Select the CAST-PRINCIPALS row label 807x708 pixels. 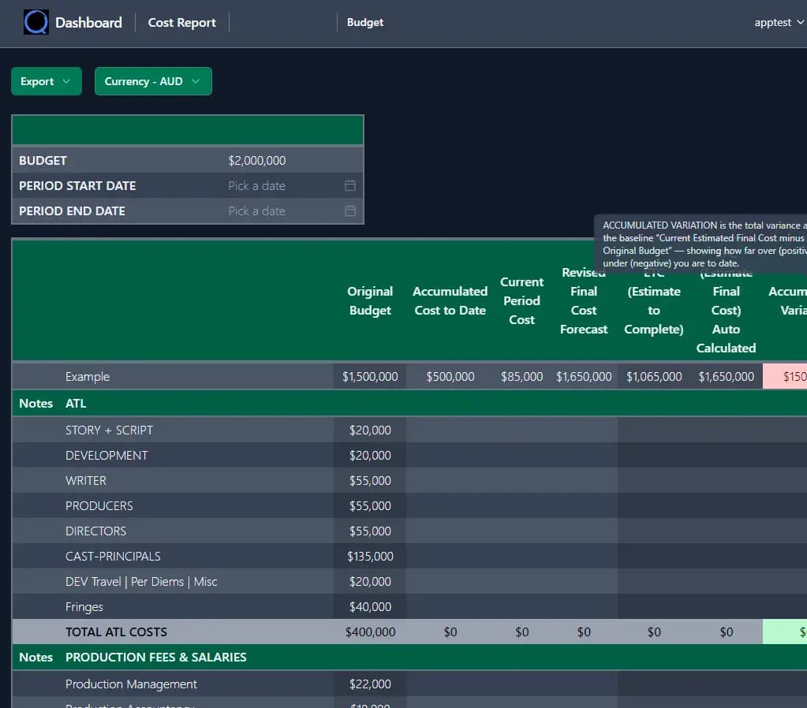(x=113, y=556)
